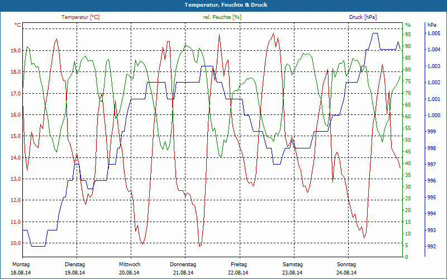This screenshot has width=447, height=279.
Task: Click the date '19.08.14'
Action: pos(75,273)
